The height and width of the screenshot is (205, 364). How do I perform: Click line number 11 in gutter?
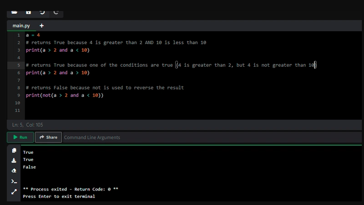17,110
